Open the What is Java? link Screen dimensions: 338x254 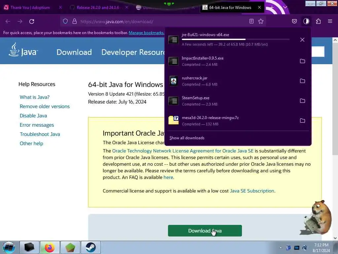point(34,97)
